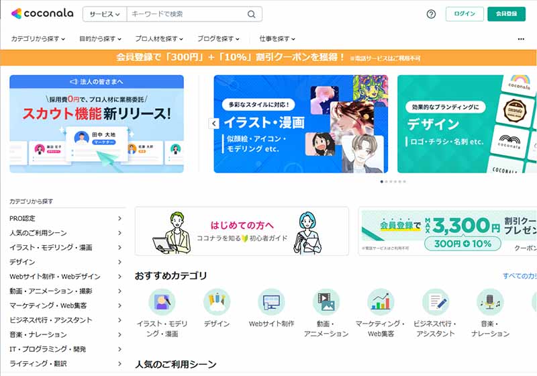Open デザイン recommended category icon
Screen dimensions: 537x376
tap(217, 301)
